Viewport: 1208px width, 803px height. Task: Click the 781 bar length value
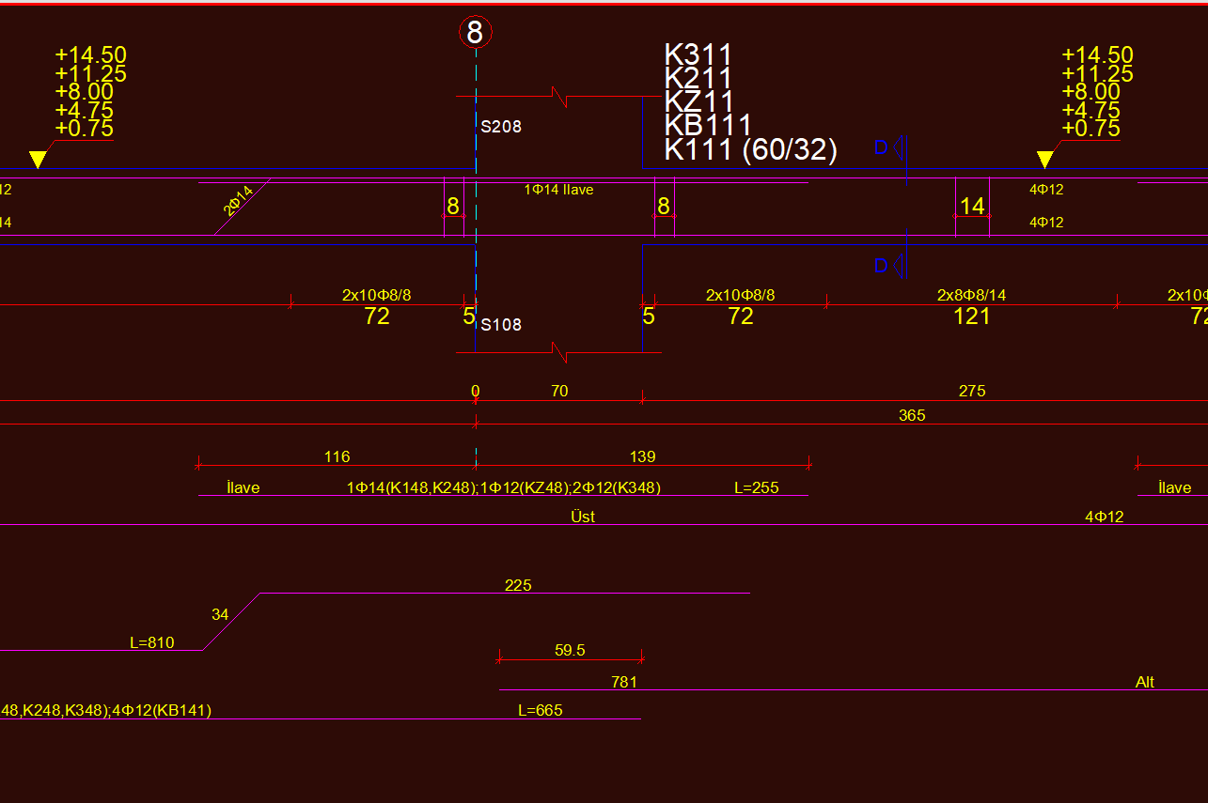624,682
